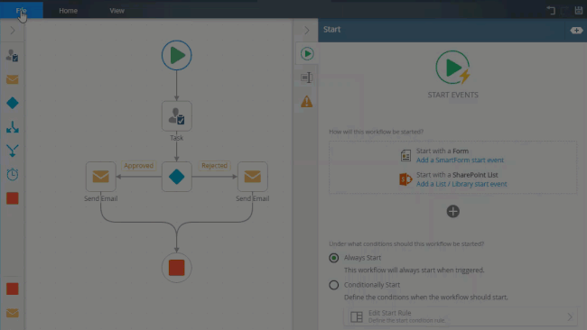Click the undo arrow icon
Viewport: 587px width, 330px height.
[551, 11]
